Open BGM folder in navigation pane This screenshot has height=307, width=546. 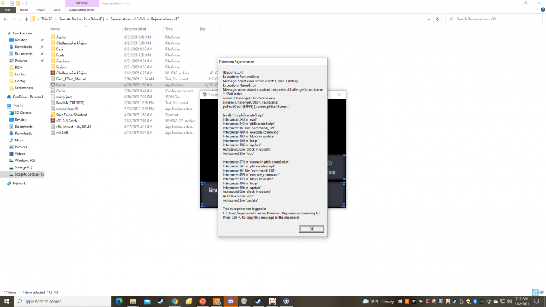[x=19, y=67]
